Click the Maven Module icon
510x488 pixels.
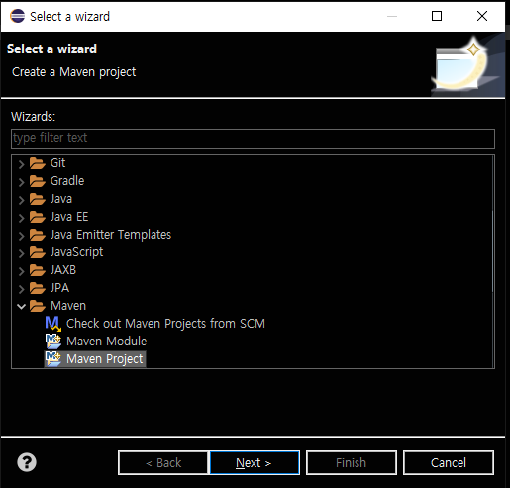[53, 342]
